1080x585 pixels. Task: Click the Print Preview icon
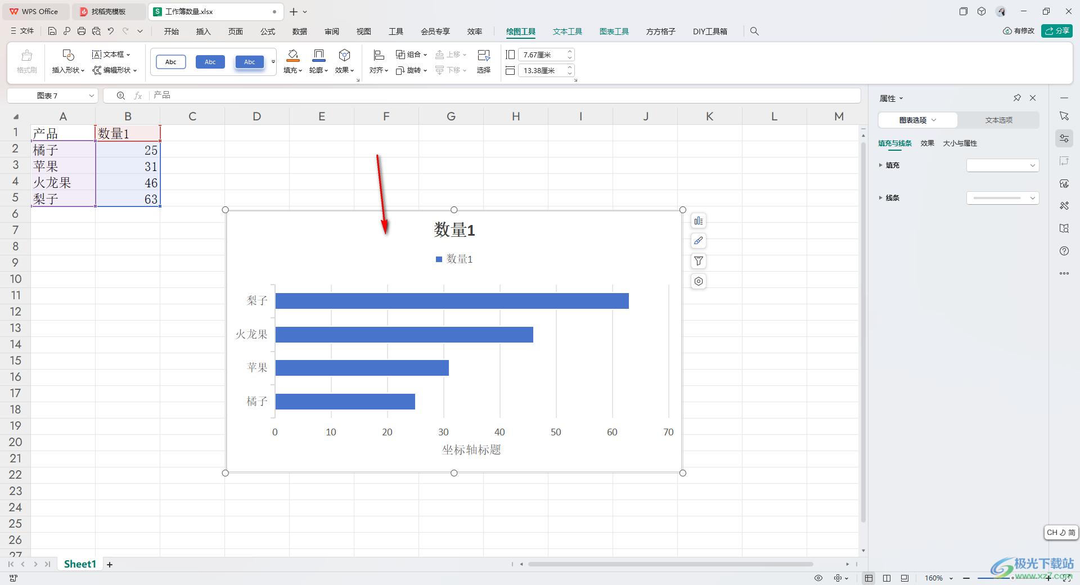pyautogui.click(x=96, y=31)
